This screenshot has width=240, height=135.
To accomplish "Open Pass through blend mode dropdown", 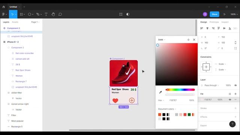I will click(x=211, y=85).
